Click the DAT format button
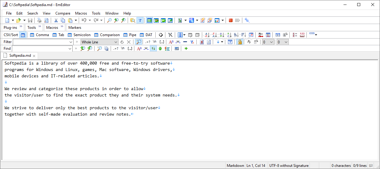The image size is (380, 169). (146, 35)
